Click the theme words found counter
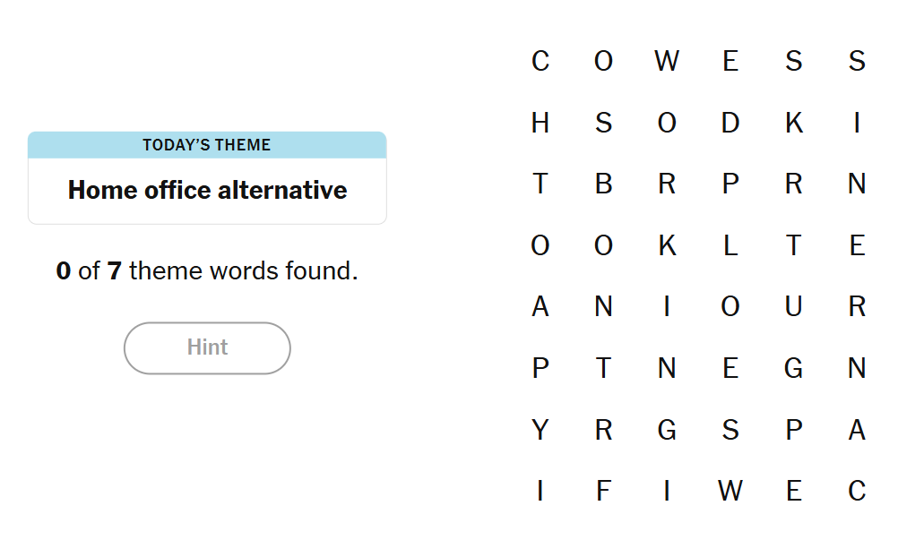 click(x=207, y=270)
